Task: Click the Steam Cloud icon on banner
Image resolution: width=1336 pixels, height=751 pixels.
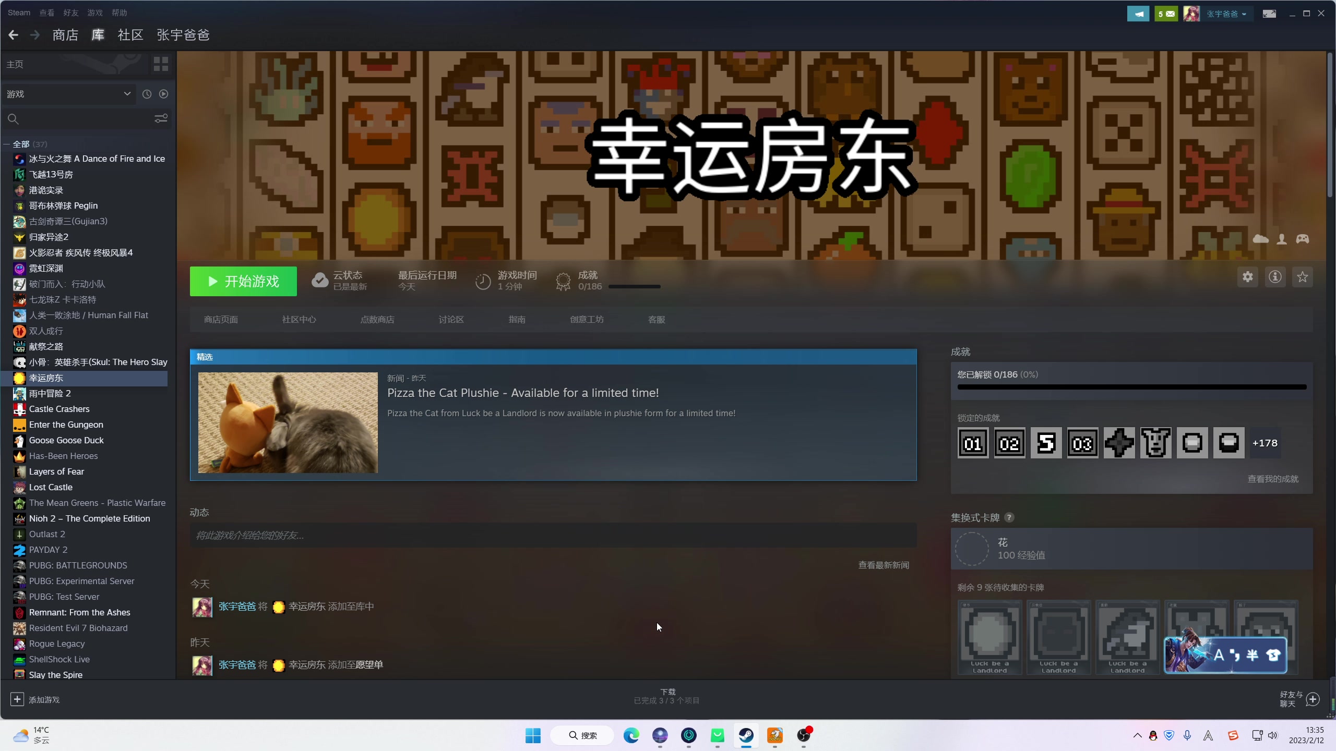Action: pyautogui.click(x=1260, y=239)
